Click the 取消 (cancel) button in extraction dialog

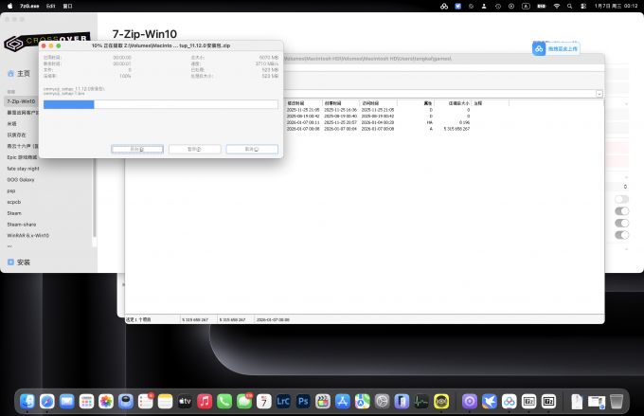click(252, 149)
